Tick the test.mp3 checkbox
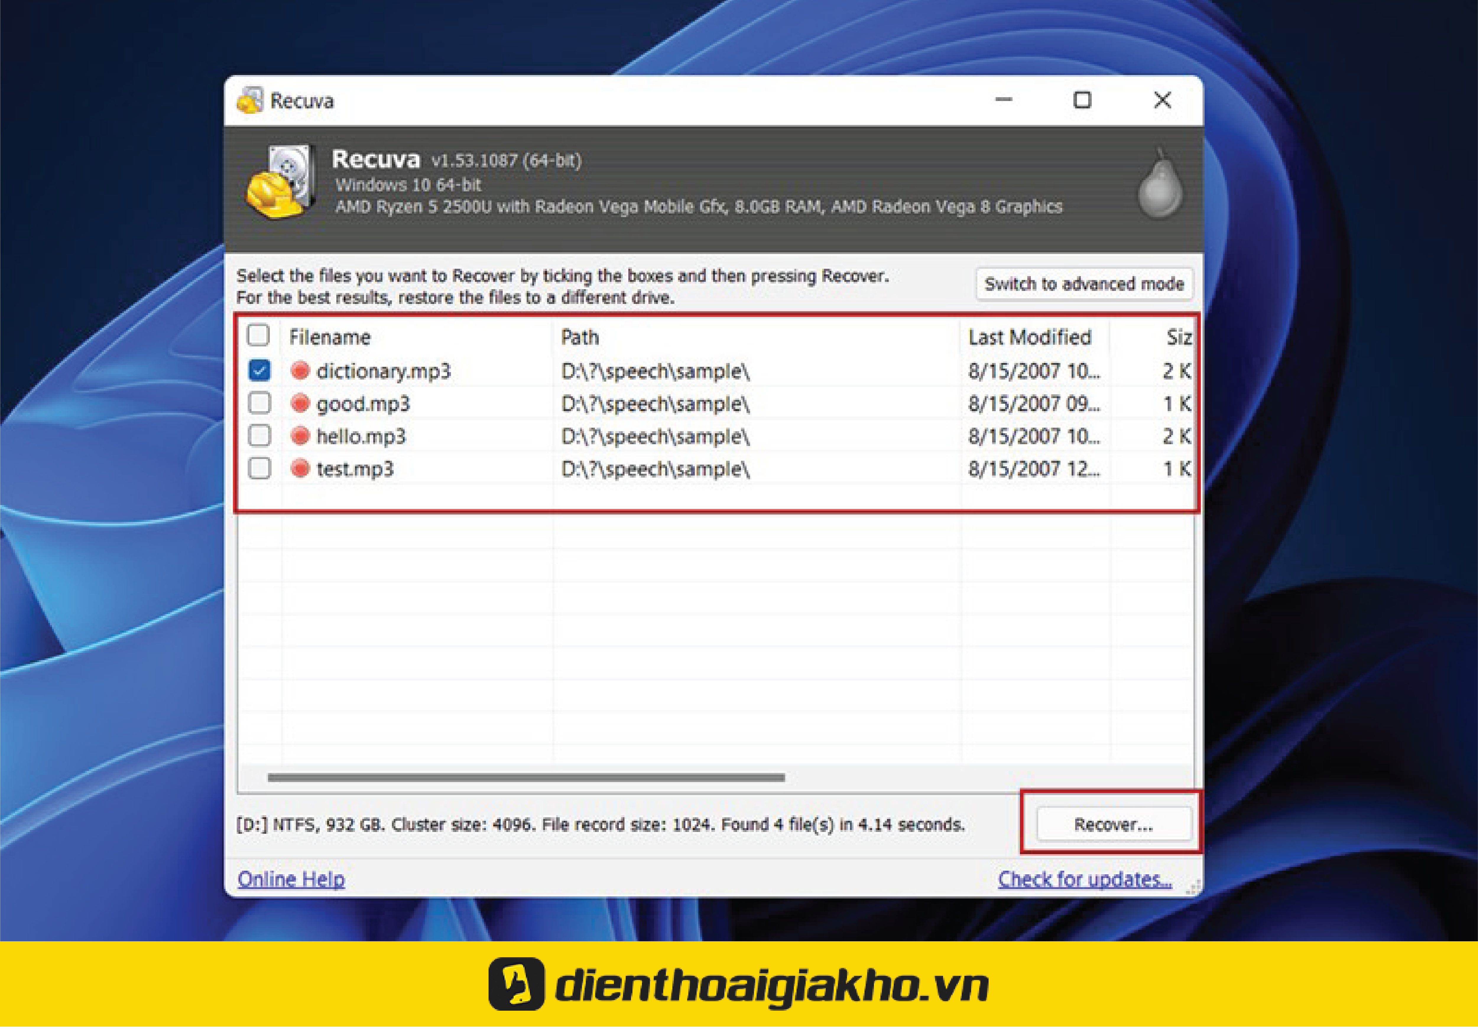Viewport: 1478px width, 1029px height. 259,468
